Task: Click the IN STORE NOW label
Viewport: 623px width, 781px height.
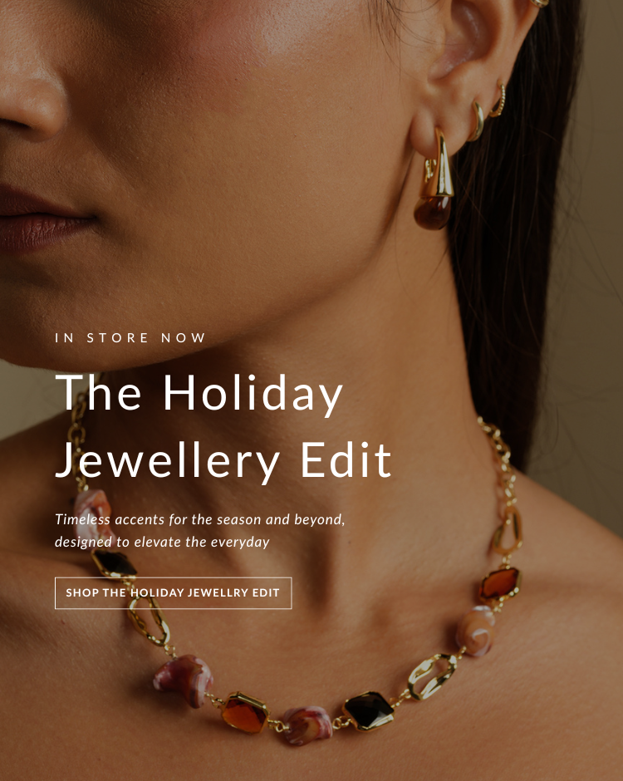Action: [130, 337]
